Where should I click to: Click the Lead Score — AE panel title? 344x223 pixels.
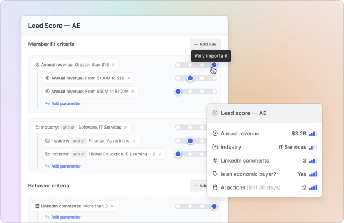click(x=54, y=26)
